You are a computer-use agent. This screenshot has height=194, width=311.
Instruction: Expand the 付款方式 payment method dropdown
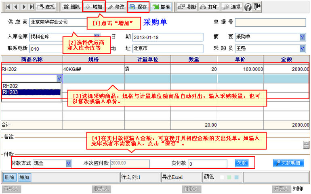tap(69, 163)
